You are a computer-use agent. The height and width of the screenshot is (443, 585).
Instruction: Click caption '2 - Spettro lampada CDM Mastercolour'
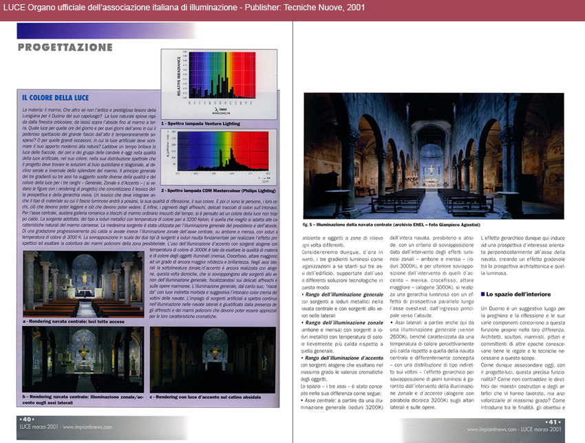218,191
